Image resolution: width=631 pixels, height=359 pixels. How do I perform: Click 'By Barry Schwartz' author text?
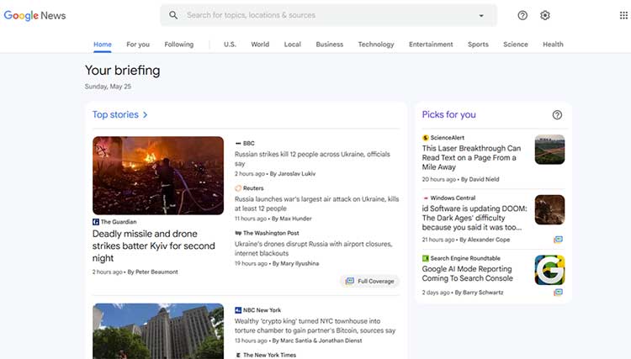tap(479, 293)
